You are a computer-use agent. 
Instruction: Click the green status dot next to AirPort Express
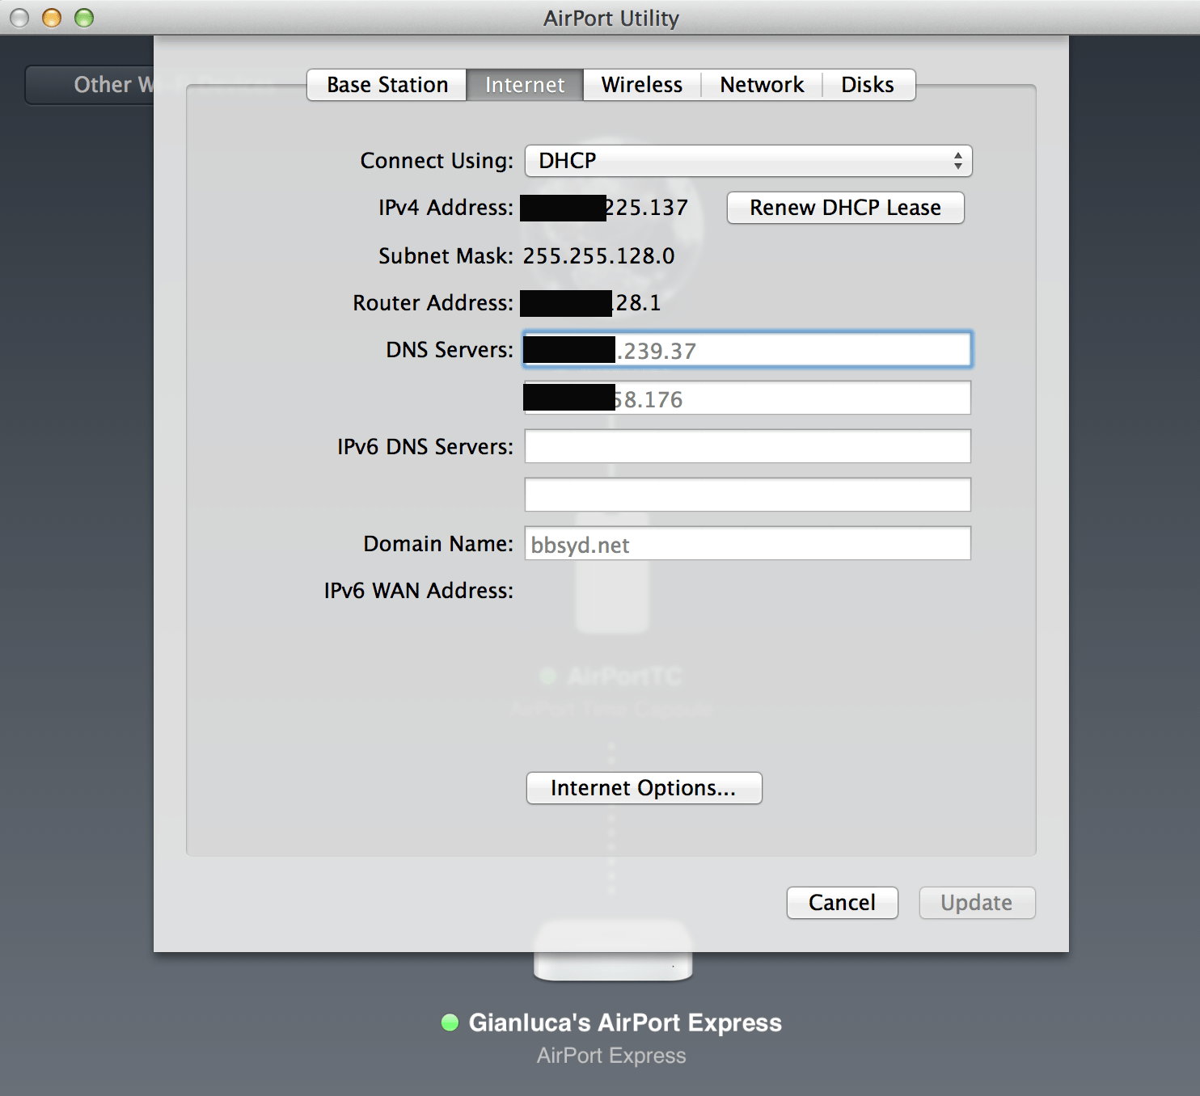pos(450,1022)
